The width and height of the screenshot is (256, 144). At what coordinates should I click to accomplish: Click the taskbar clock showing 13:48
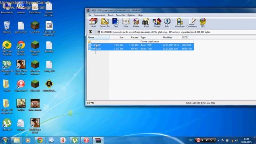(x=246, y=140)
